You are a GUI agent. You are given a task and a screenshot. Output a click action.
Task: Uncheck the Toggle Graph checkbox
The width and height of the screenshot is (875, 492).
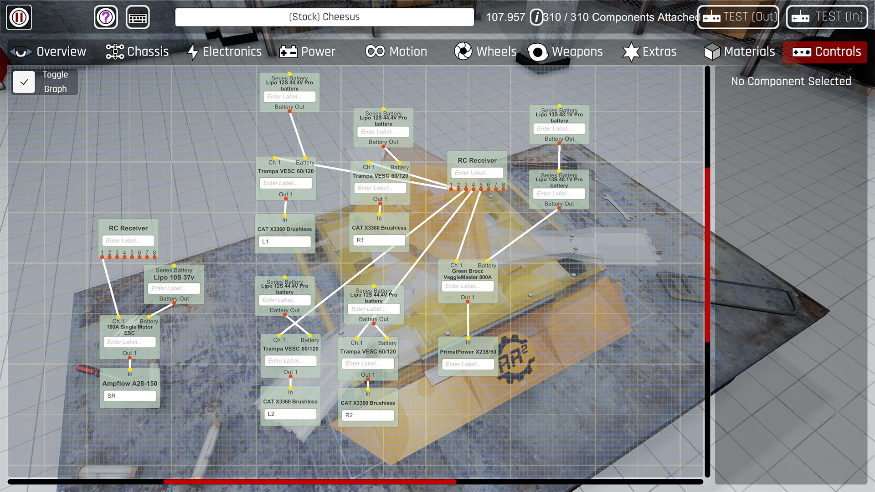24,82
